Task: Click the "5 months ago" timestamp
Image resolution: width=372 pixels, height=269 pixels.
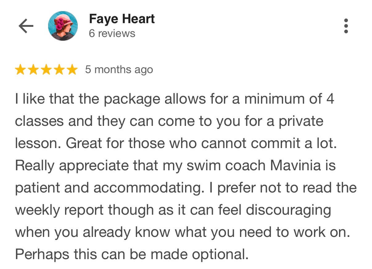Action: pyautogui.click(x=119, y=70)
